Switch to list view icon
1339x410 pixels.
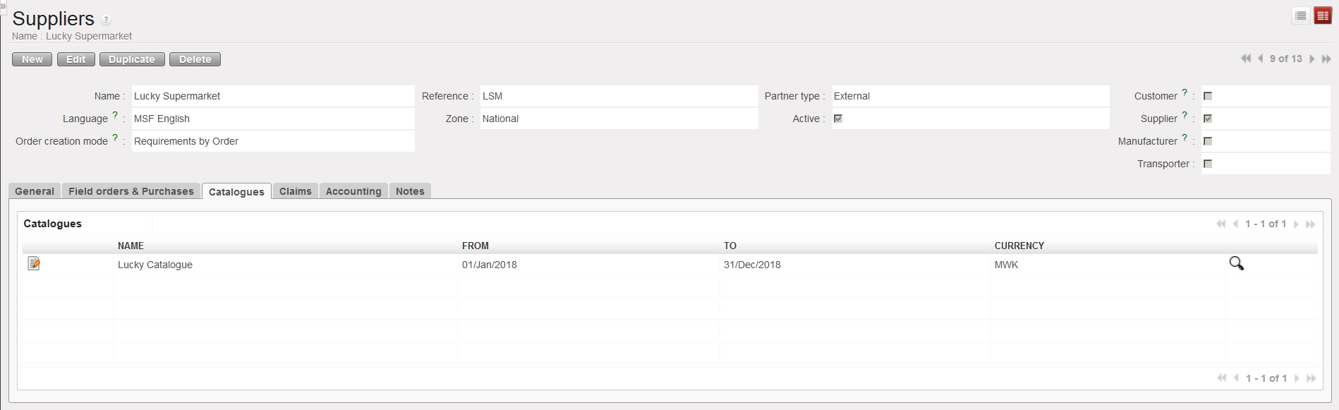1301,16
